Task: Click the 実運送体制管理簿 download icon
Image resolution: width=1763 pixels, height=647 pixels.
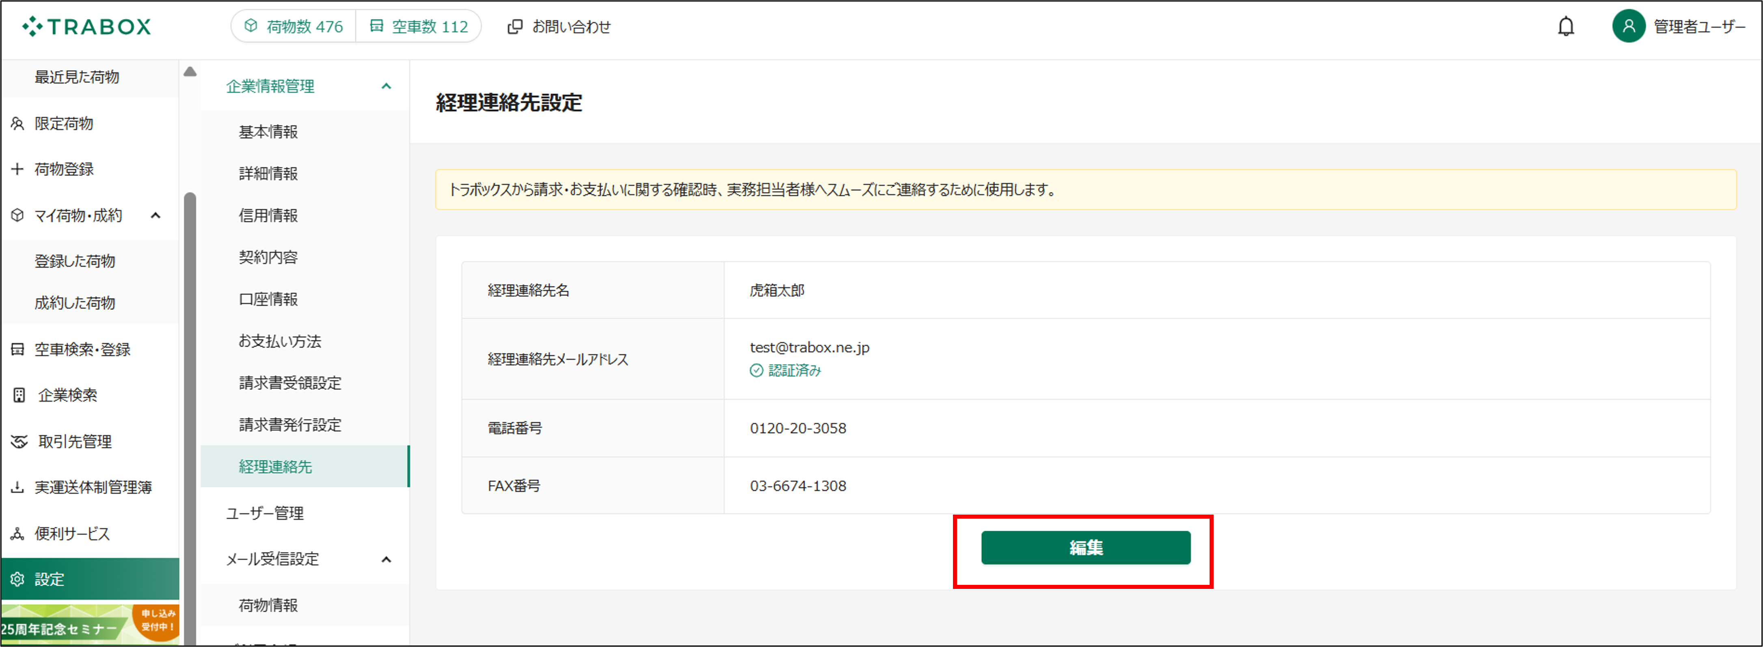Action: (17, 487)
